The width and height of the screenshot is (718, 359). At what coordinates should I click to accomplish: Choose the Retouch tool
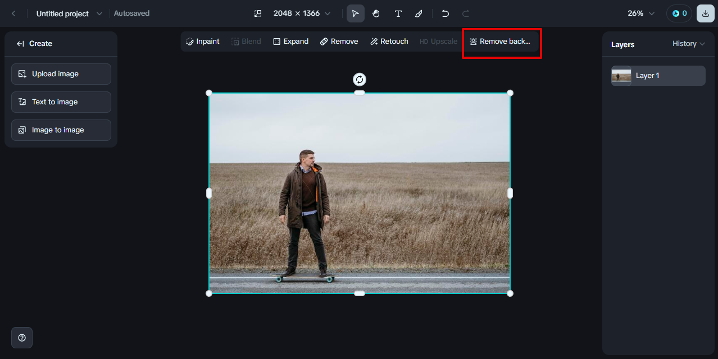point(389,42)
